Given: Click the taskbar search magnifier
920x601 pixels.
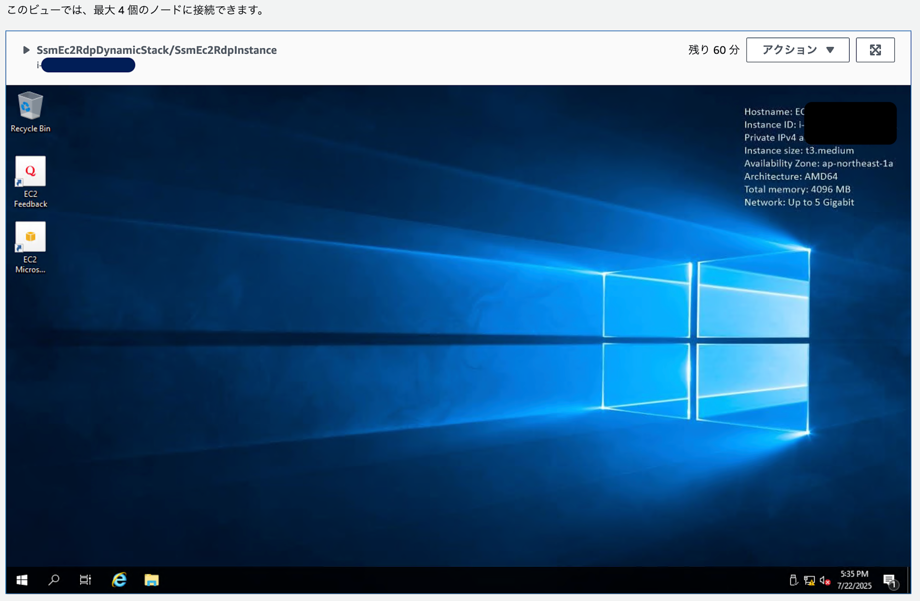Looking at the screenshot, I should tap(54, 580).
